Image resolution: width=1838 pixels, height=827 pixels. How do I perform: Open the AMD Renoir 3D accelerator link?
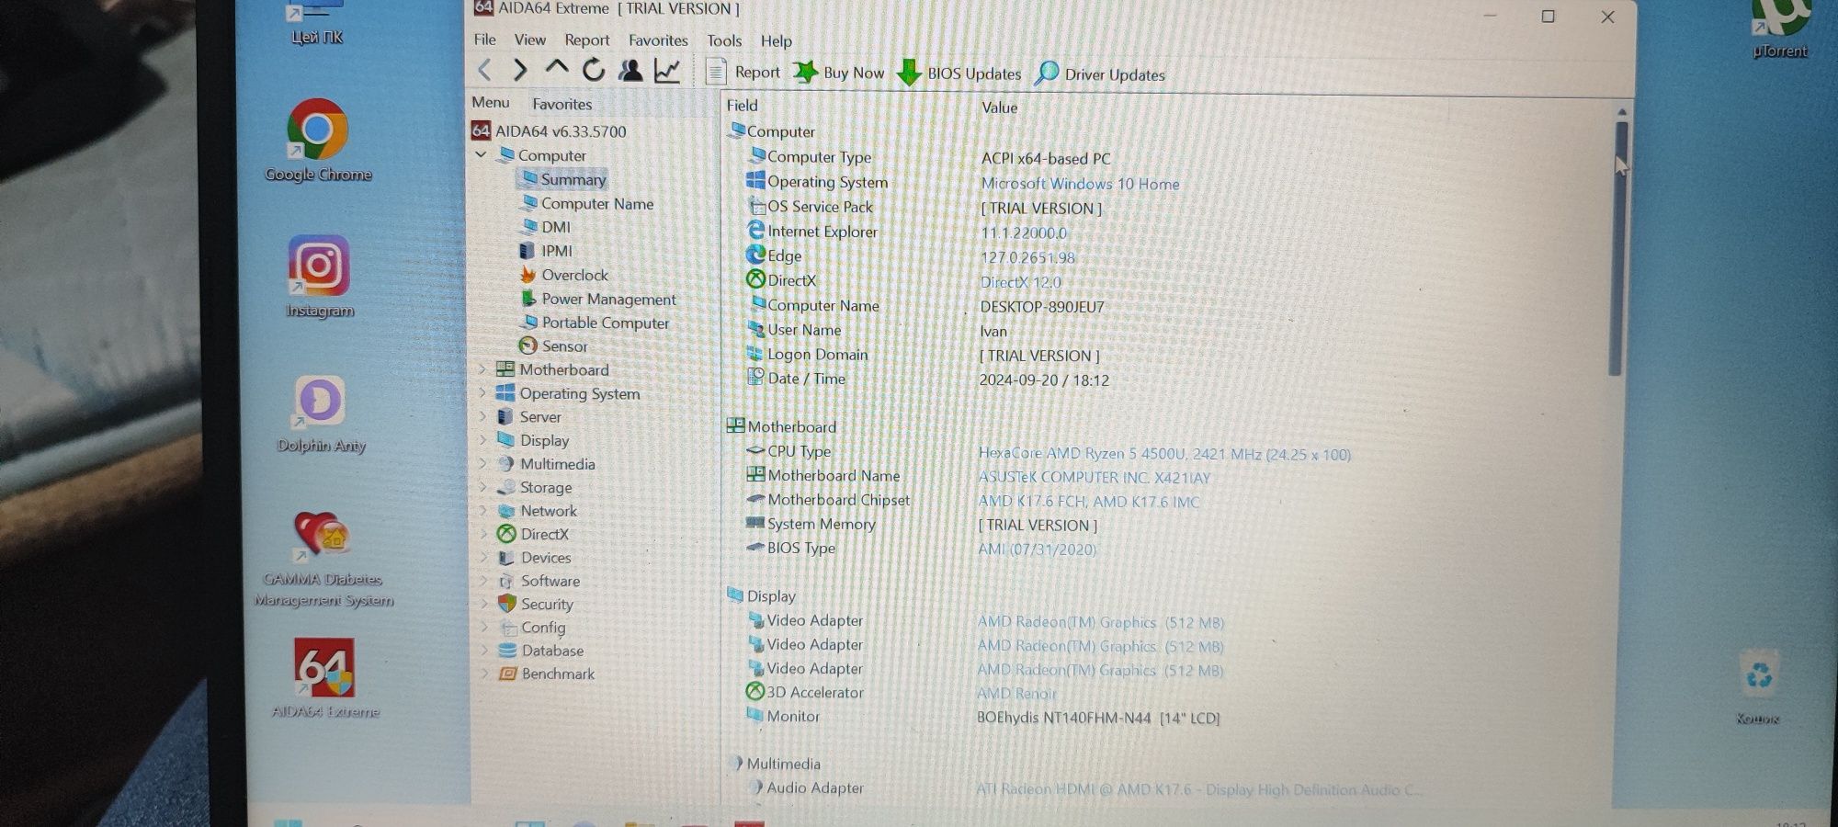(x=1016, y=694)
